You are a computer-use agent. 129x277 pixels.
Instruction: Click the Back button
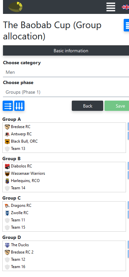click(x=88, y=106)
